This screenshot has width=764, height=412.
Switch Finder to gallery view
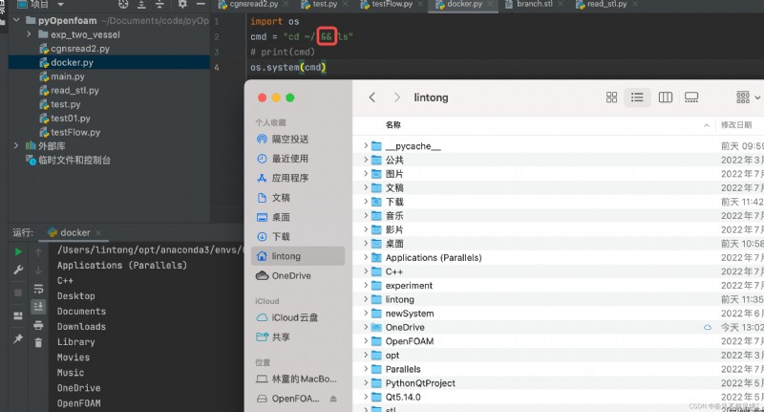click(690, 98)
